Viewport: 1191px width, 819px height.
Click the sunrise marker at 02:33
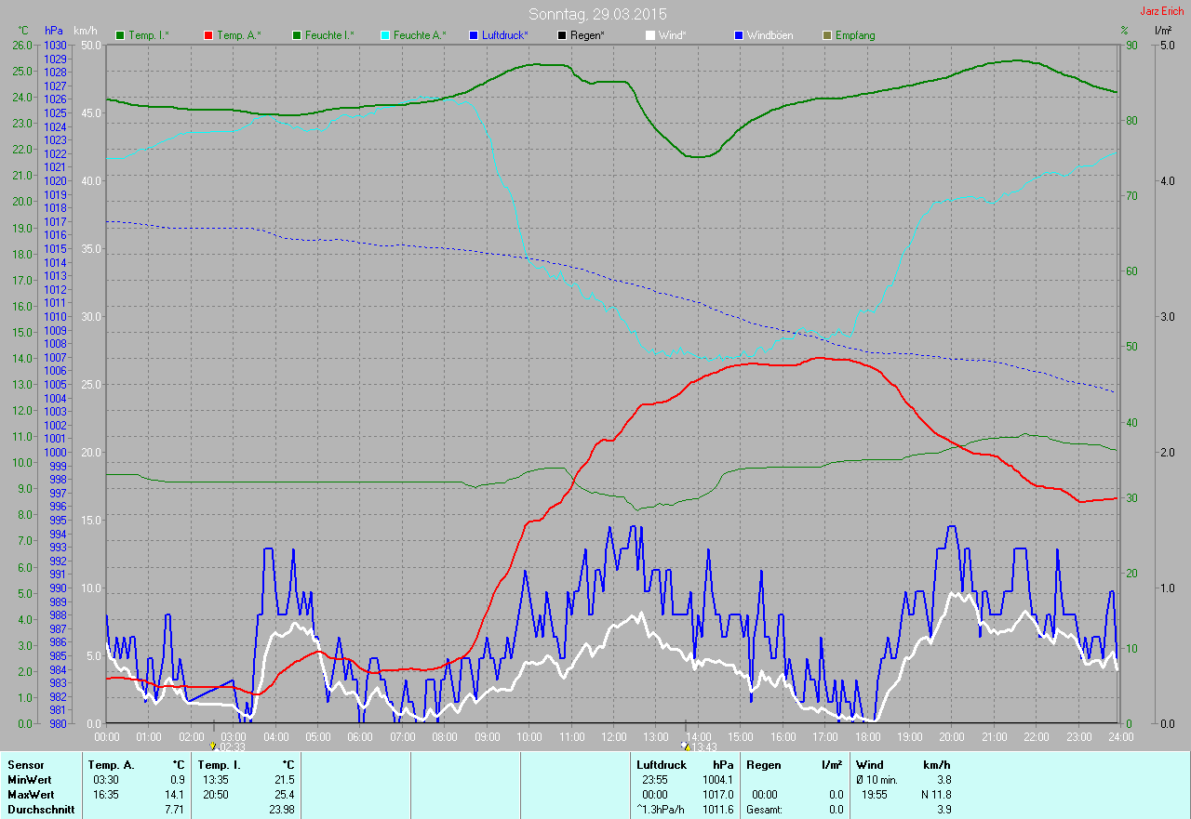tap(214, 746)
